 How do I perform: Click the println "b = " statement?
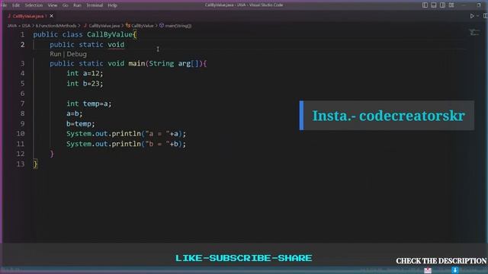click(126, 144)
